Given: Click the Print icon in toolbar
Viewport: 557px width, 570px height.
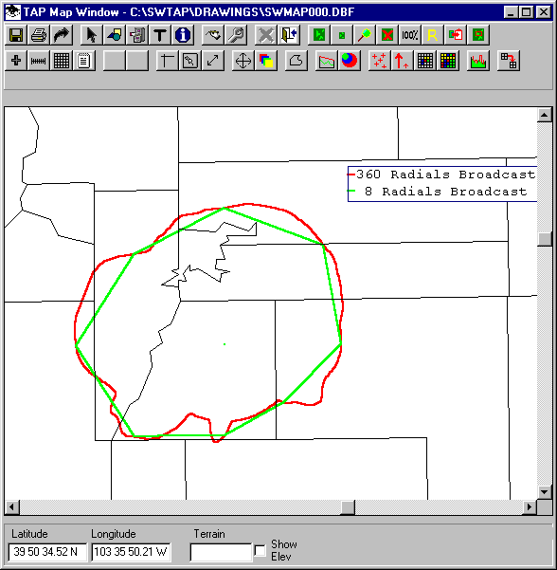Looking at the screenshot, I should (x=39, y=35).
